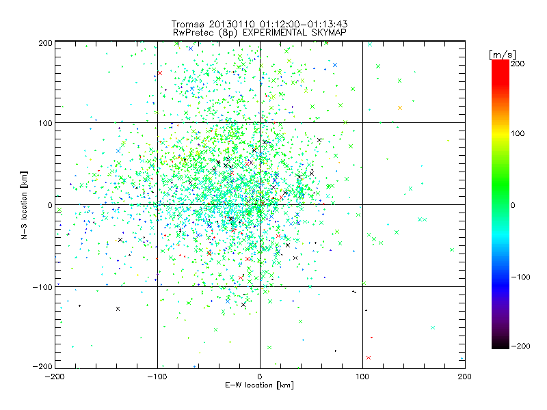Viewport: 547px width, 410px height.
Task: Click the 'N-S location [km]' axis label
Action: [x=24, y=205]
